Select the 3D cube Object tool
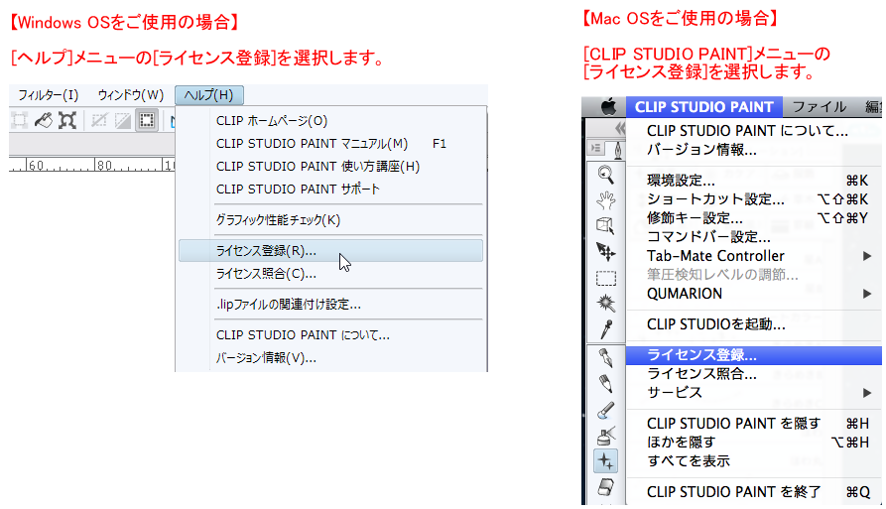Image resolution: width=886 pixels, height=509 pixels. pos(606,225)
